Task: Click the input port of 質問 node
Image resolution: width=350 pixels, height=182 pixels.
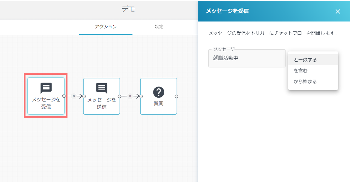Action: point(141,96)
